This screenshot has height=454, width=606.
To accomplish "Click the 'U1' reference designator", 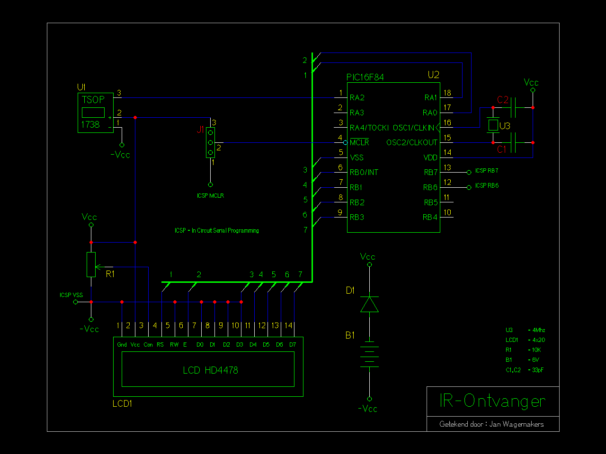I will (81, 87).
